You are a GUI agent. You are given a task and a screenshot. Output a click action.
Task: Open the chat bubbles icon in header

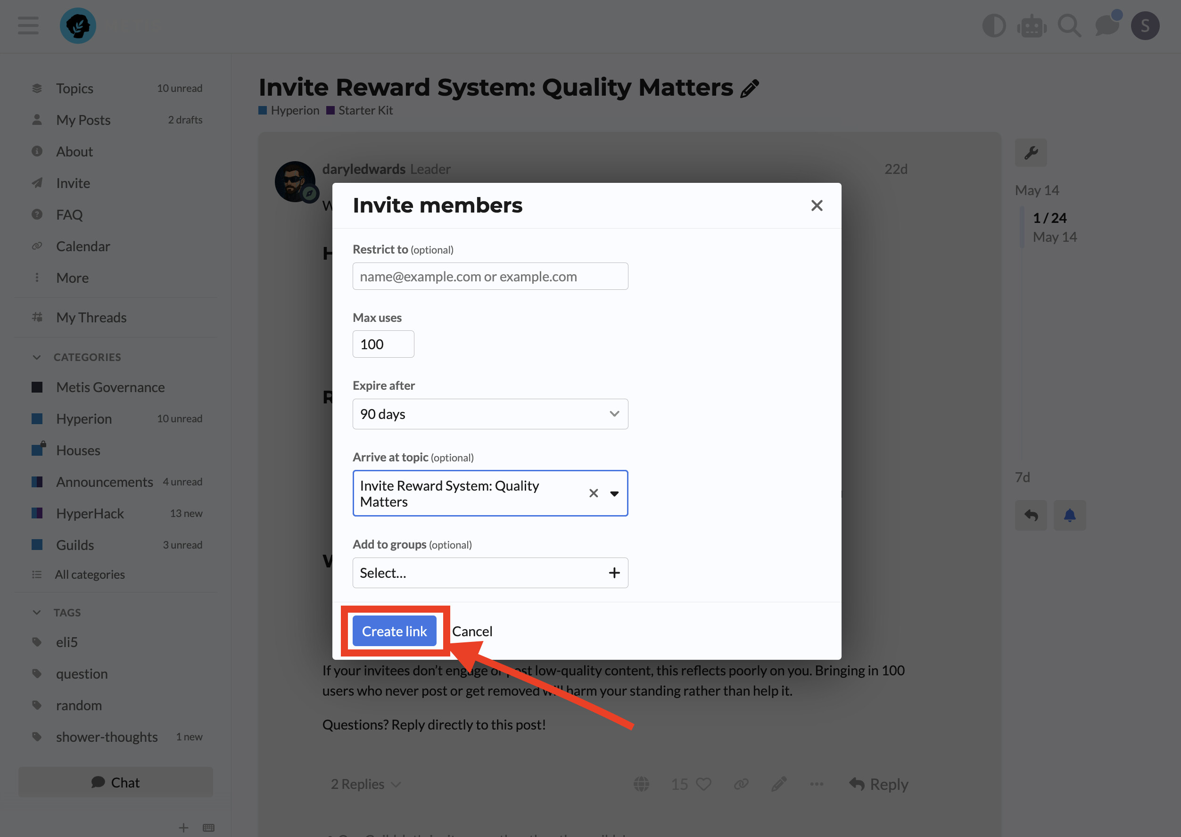[1107, 26]
